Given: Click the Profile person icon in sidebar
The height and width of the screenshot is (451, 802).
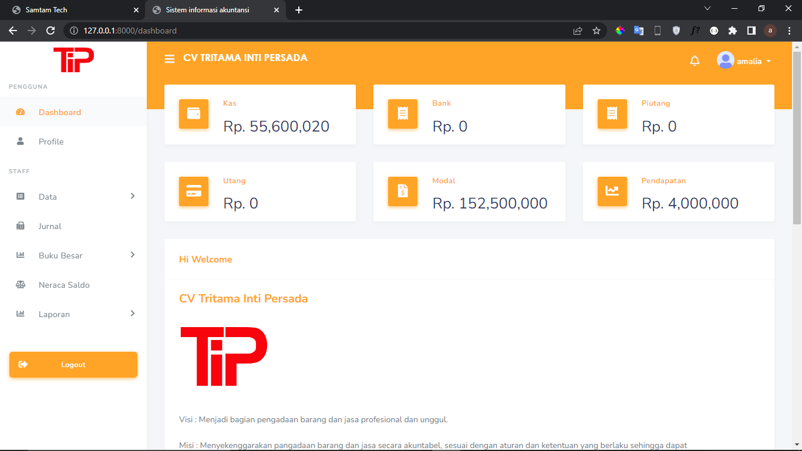Looking at the screenshot, I should (x=21, y=142).
